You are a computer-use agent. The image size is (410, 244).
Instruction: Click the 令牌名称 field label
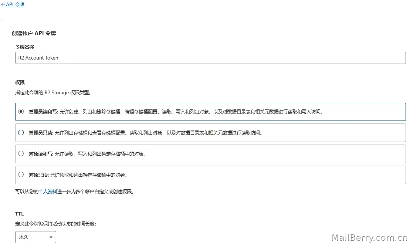[x=24, y=47]
